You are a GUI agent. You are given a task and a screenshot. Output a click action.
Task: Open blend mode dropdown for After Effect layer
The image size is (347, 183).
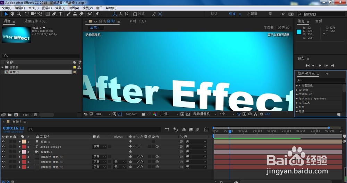[99, 147]
